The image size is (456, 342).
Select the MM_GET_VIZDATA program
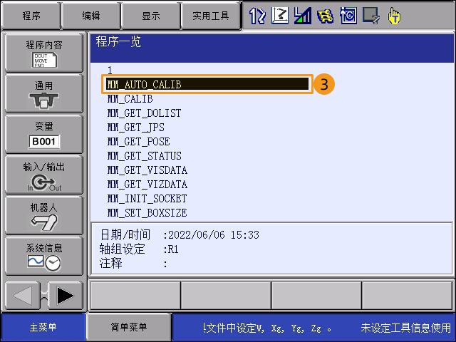[147, 185]
